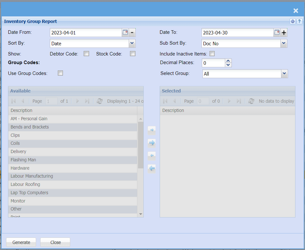
Task: Move all groups to Selected list
Action: (x=152, y=143)
